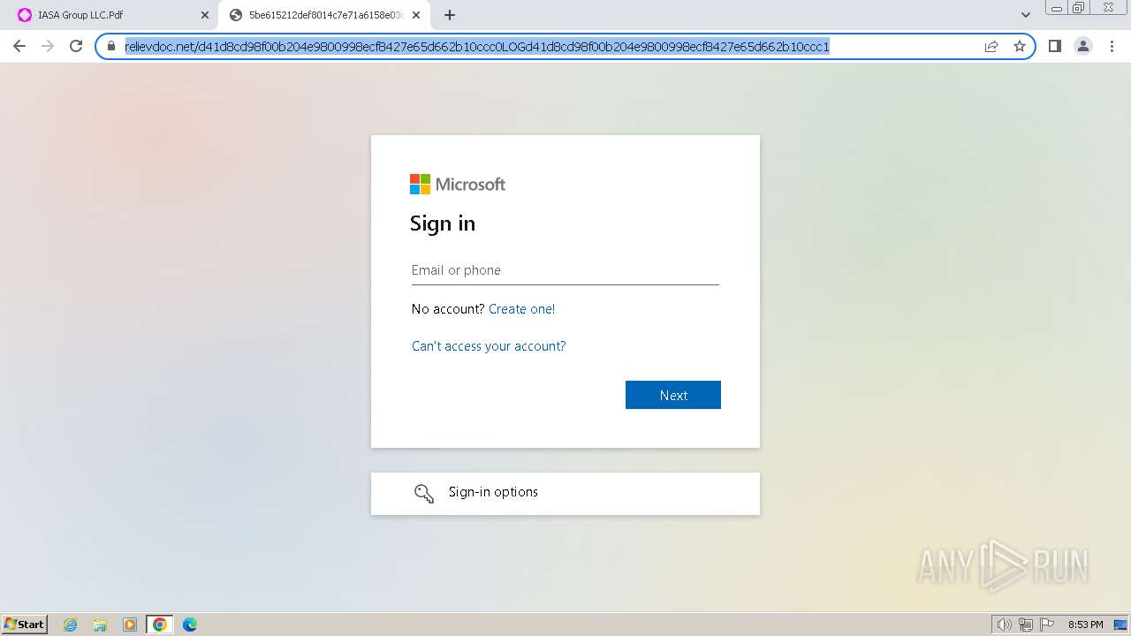The image size is (1131, 636).
Task: Open the Chrome three-dot menu
Action: click(x=1112, y=46)
